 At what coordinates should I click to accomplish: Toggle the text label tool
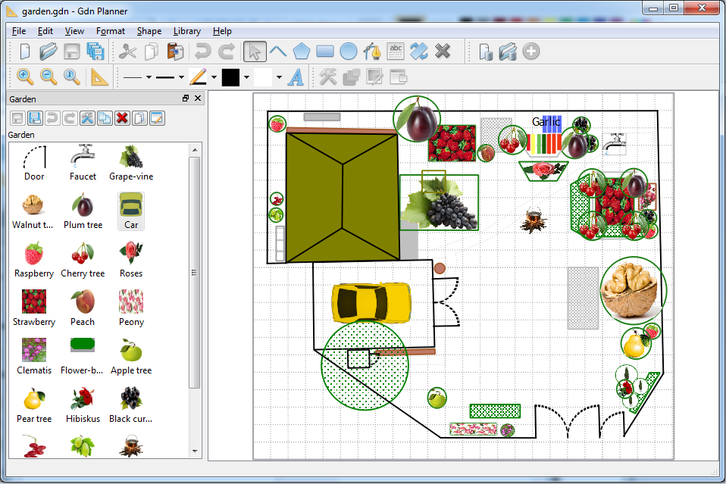coord(396,52)
